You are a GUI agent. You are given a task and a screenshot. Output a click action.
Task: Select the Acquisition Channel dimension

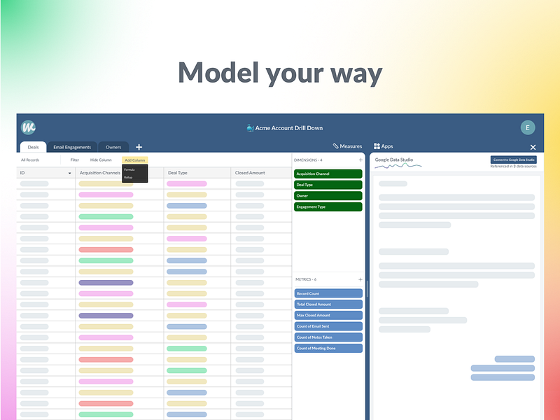tap(328, 174)
